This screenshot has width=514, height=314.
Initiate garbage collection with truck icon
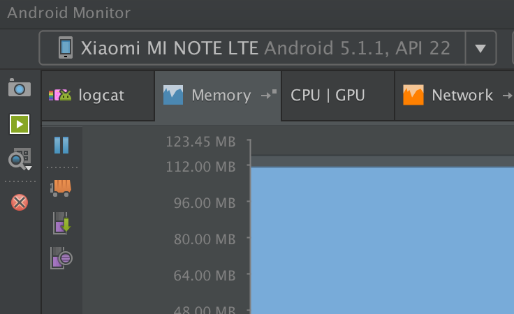pos(61,188)
